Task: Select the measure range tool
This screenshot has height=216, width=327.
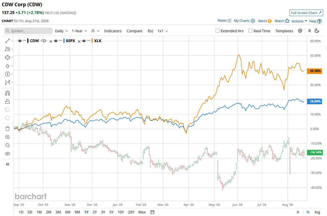Action: point(7,82)
